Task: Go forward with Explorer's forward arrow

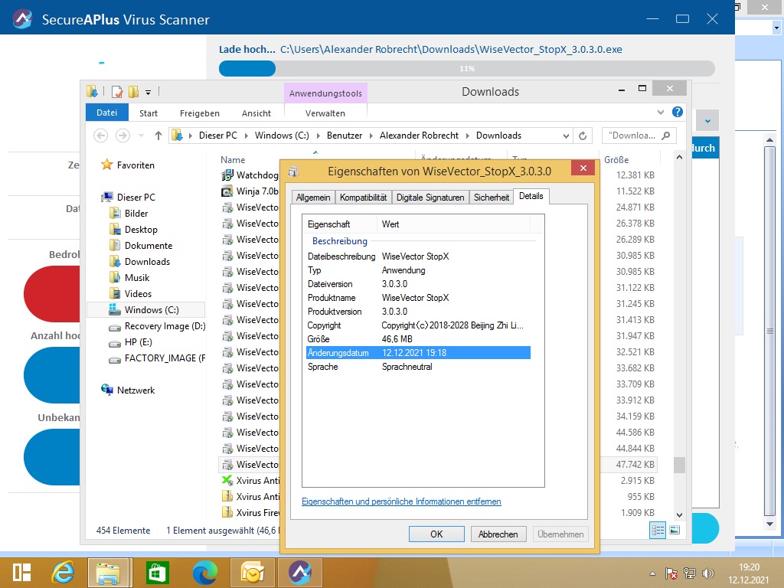Action: tap(122, 136)
